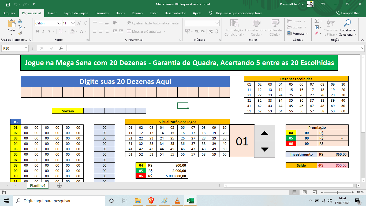Click the Compartilhar share button
This screenshot has width=366, height=206.
[x=348, y=13]
